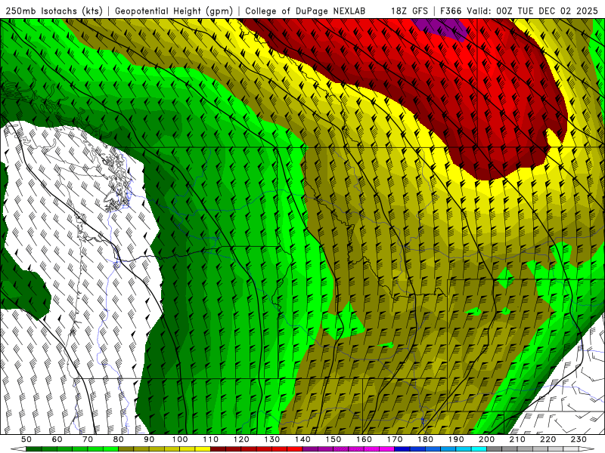Click the '160' label on the color scale

tap(364, 439)
